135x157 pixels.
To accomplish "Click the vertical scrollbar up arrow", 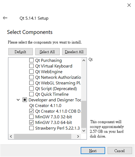I will [x=84, y=61].
